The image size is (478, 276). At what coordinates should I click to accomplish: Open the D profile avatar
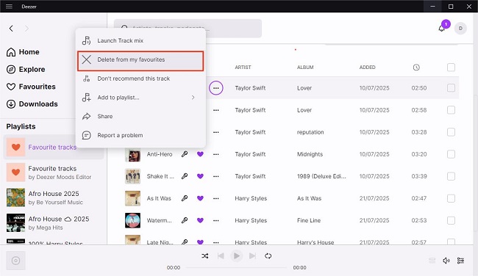460,29
